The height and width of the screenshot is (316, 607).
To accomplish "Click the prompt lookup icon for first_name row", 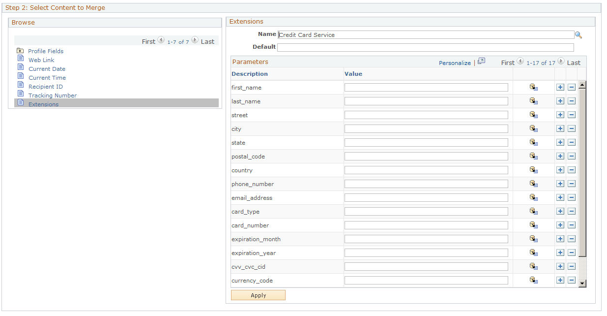I will click(534, 87).
